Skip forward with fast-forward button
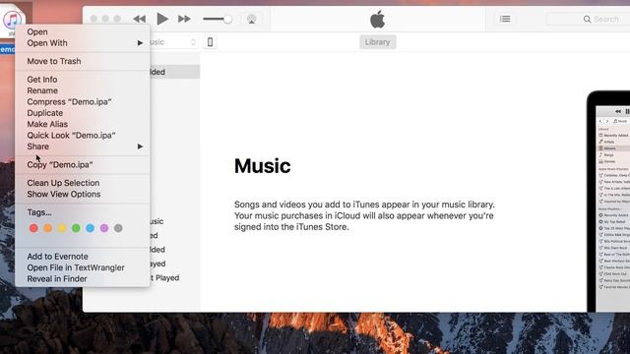 tap(184, 19)
